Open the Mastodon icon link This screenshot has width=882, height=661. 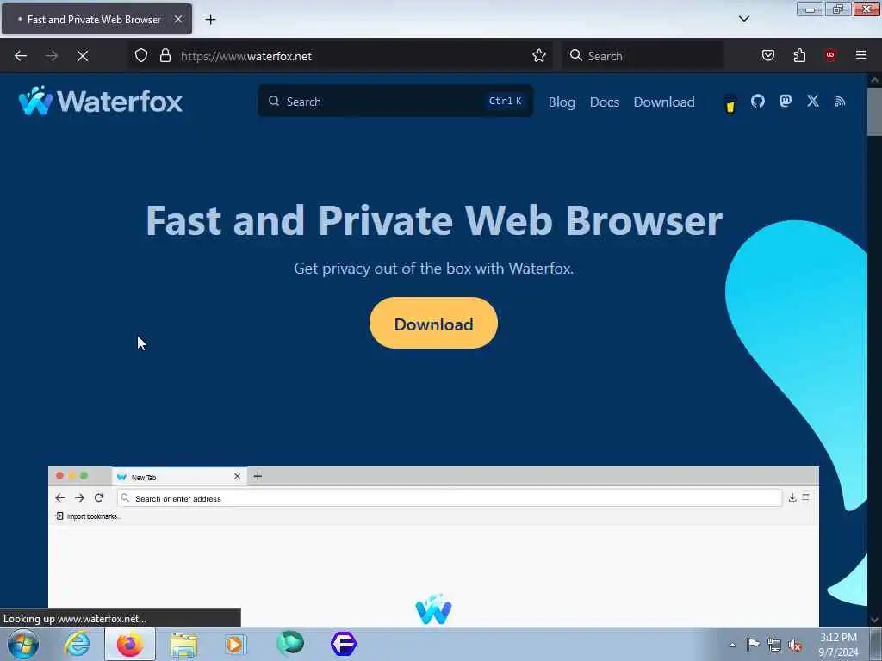(x=786, y=102)
